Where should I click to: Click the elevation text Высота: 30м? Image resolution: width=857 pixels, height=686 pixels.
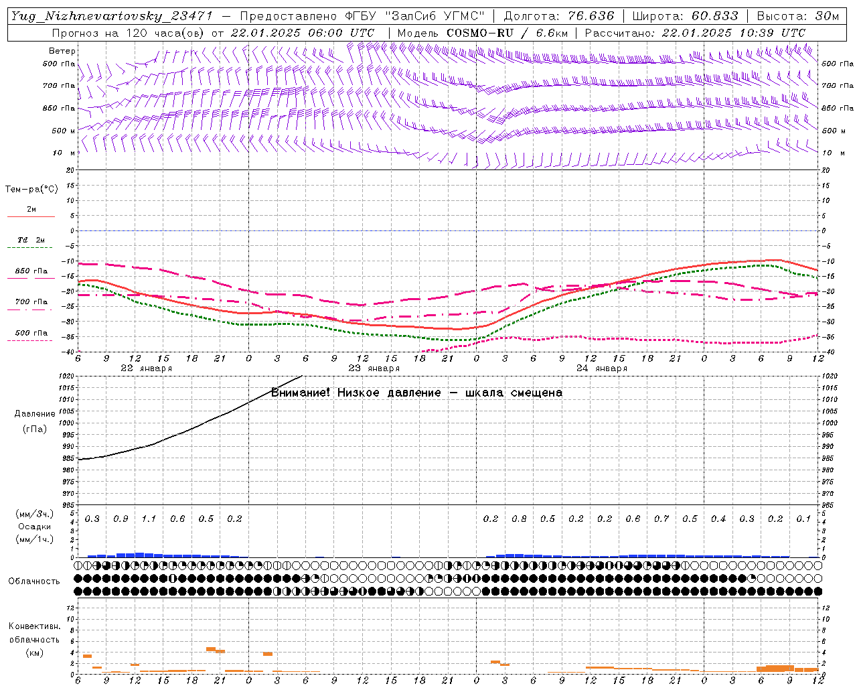(x=797, y=16)
